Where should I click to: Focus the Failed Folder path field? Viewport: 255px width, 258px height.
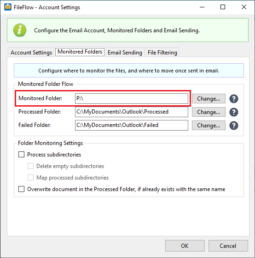click(132, 125)
